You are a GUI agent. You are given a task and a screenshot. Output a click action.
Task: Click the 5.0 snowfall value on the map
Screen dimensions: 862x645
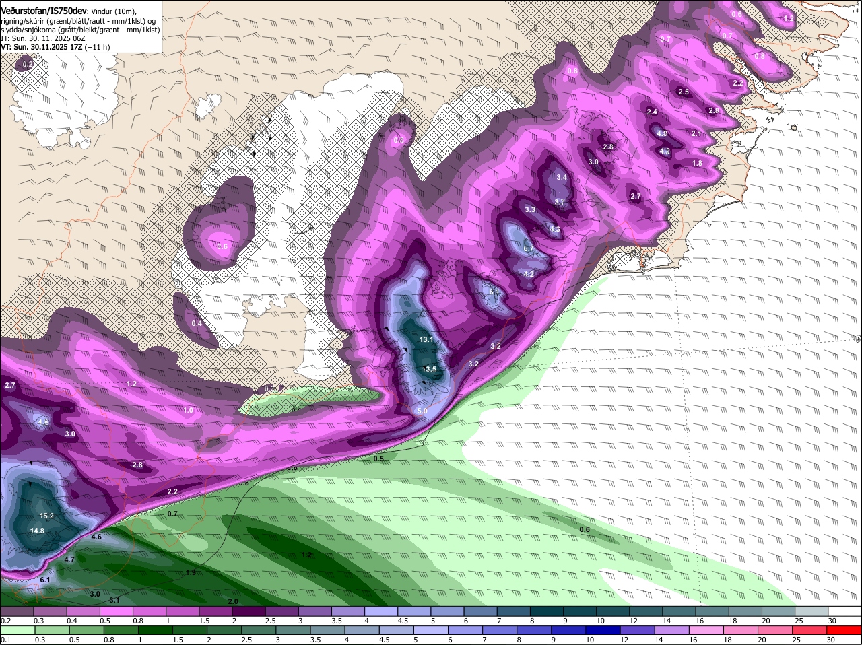[422, 411]
